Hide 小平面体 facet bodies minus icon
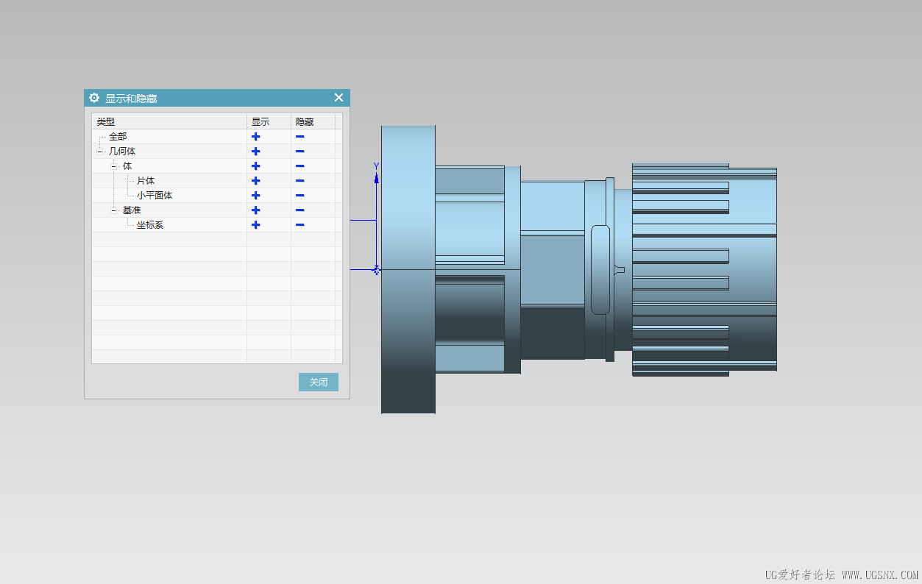 click(x=300, y=196)
